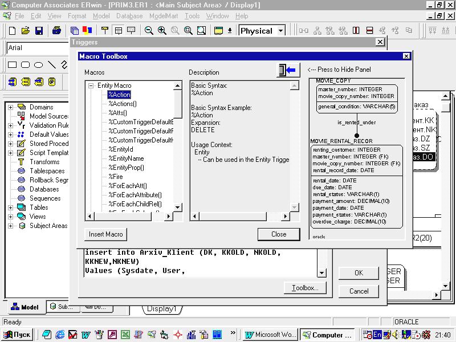Expand the Subject Areas node

10,226
